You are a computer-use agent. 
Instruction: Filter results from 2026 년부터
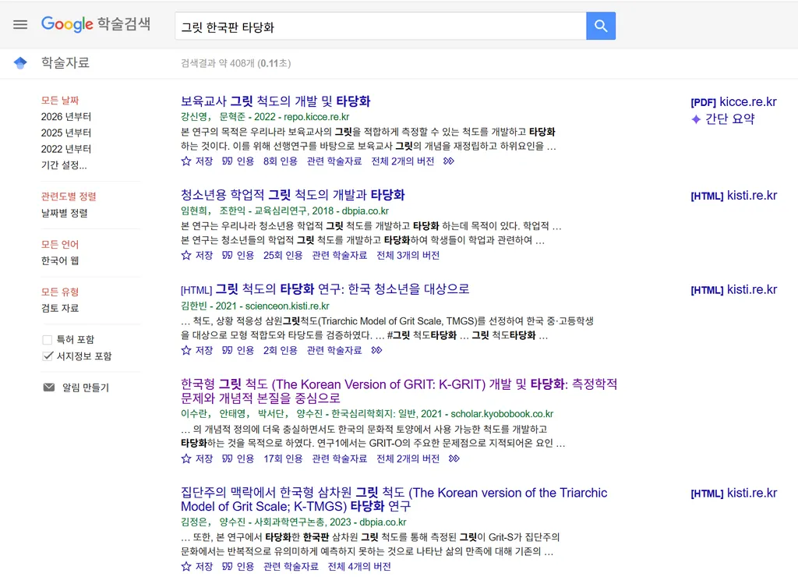[66, 117]
